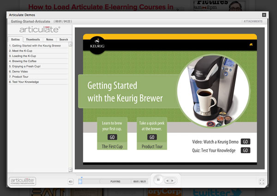Switch to the Thumbnails tab
Screen dimensions: 277x196
33,40
